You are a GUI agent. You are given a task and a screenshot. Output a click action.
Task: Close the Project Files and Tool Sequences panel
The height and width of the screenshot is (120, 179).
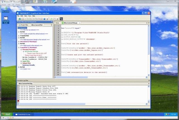tap(52, 22)
